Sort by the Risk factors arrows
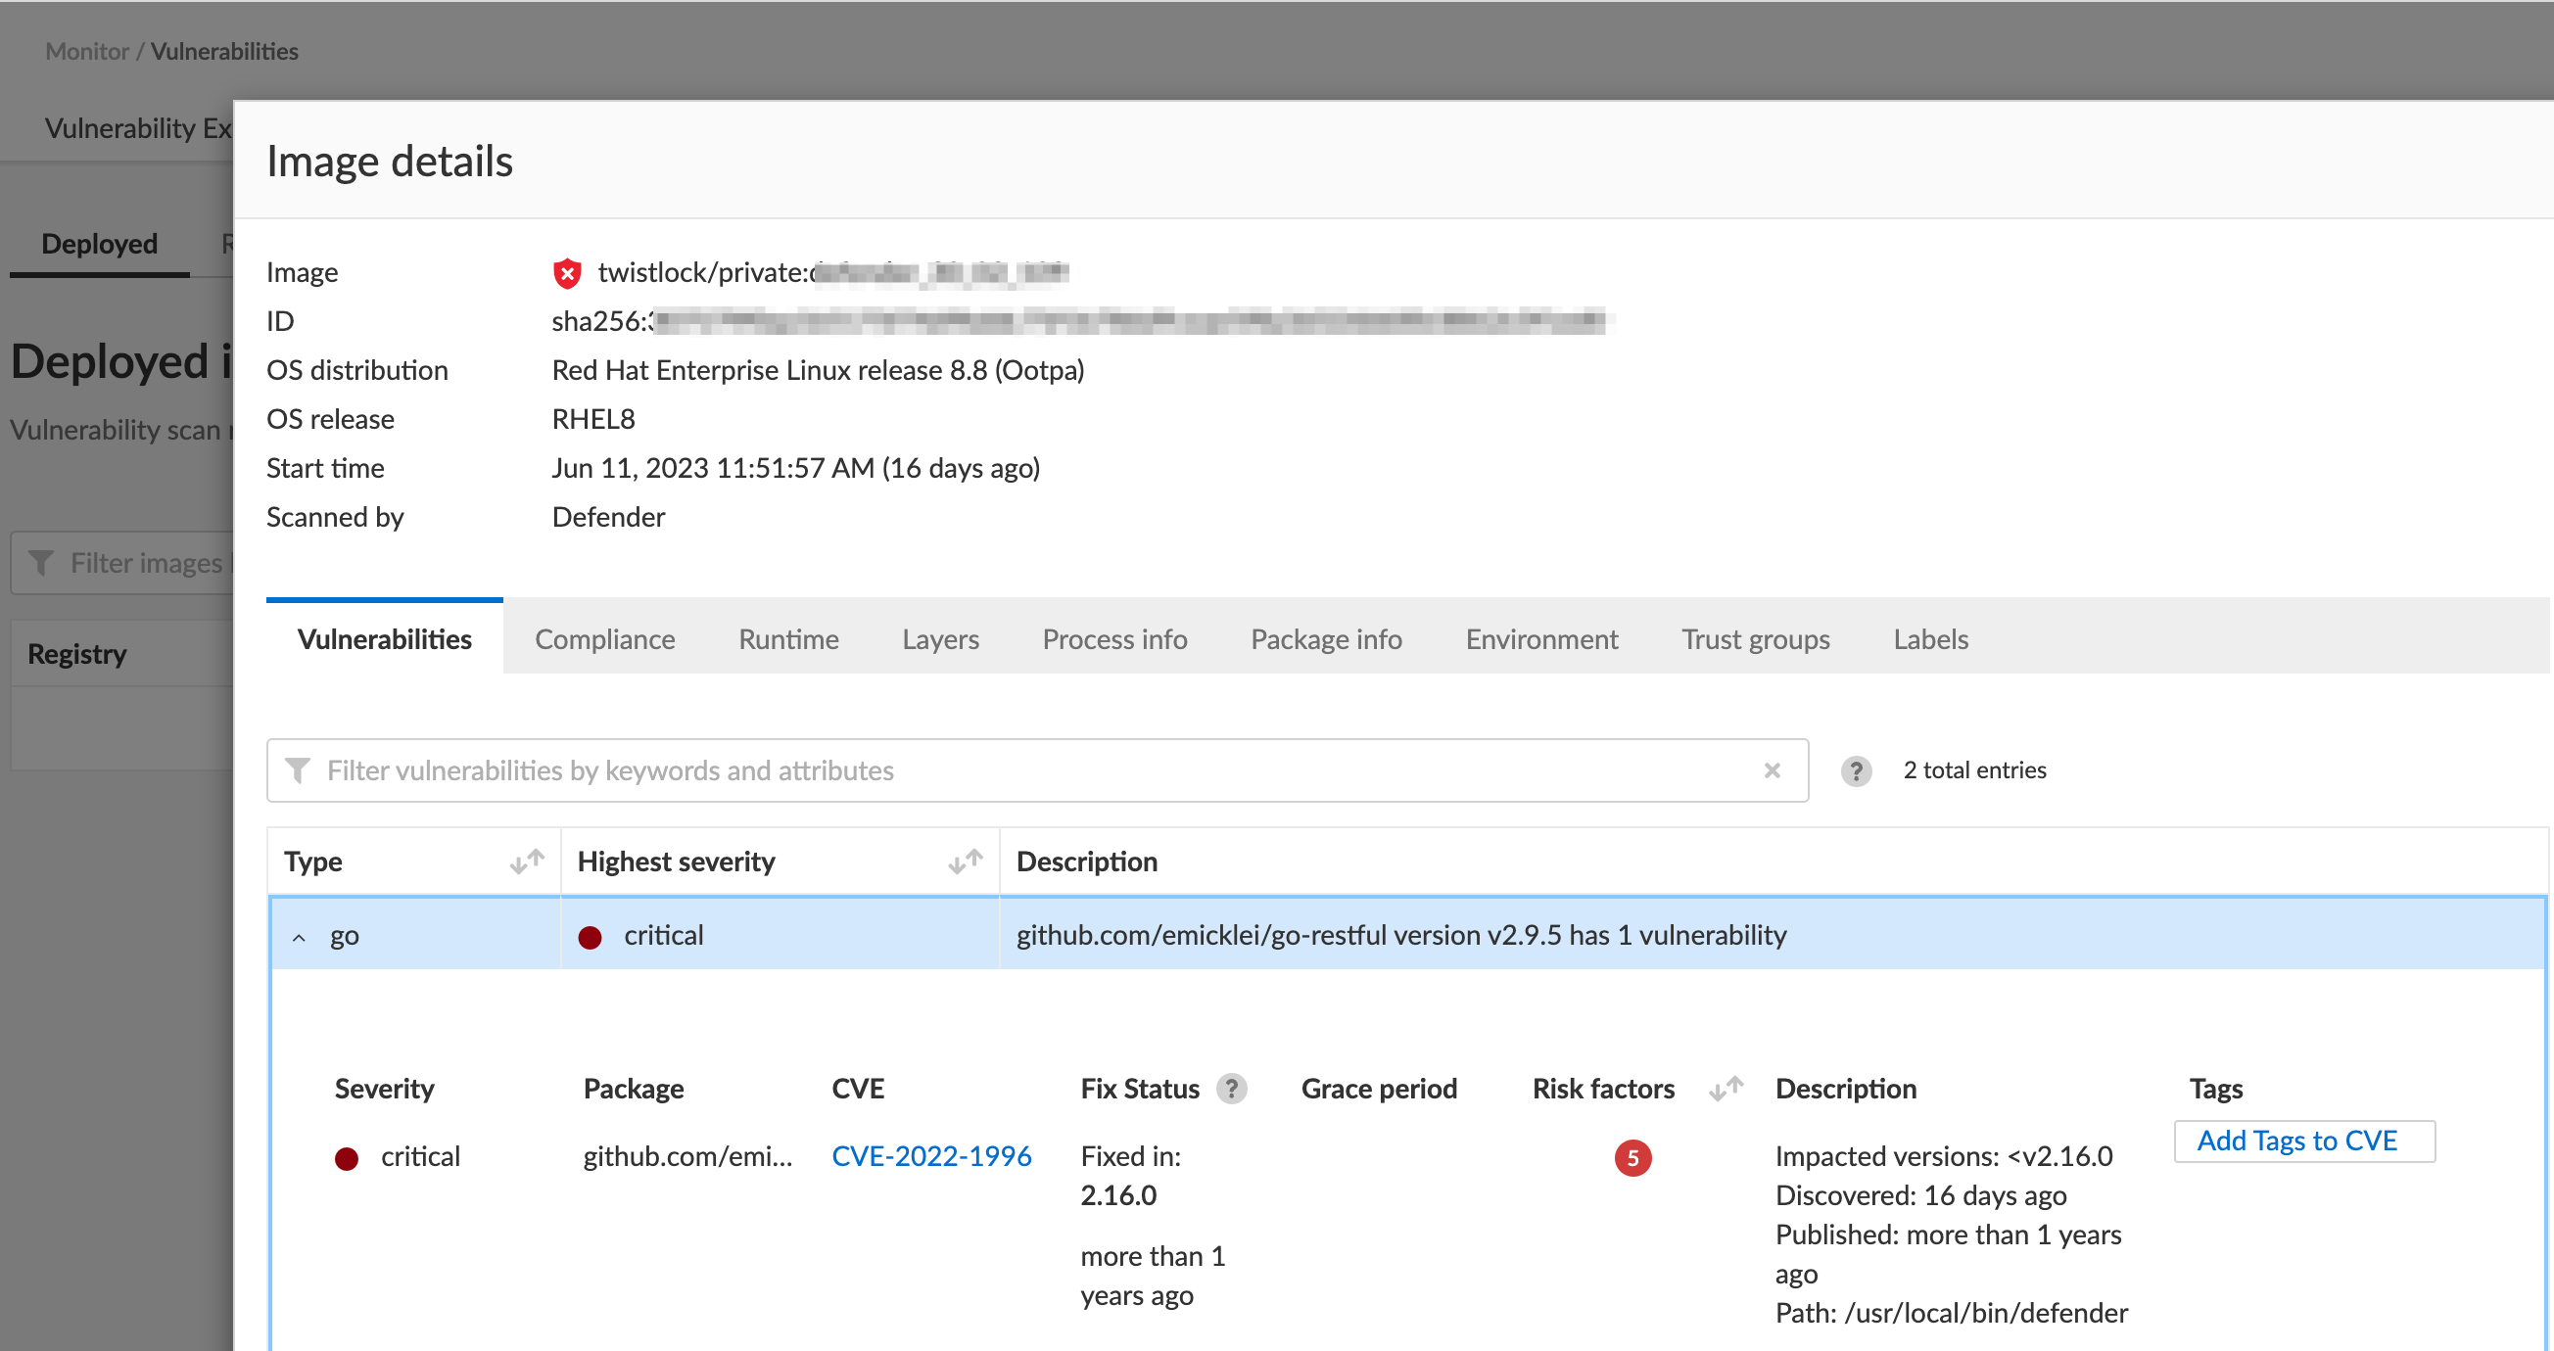The image size is (2554, 1351). tap(1726, 1089)
